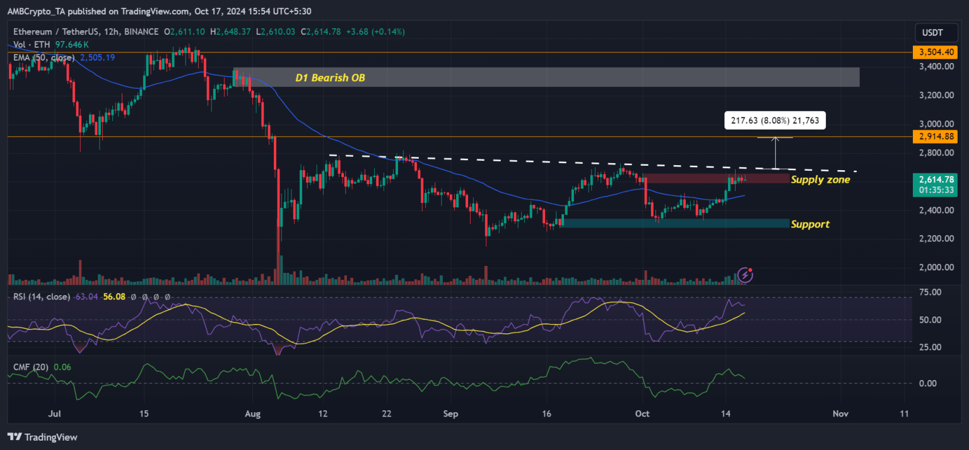Image resolution: width=969 pixels, height=450 pixels.
Task: Open the TradingView logo link
Action: [42, 437]
